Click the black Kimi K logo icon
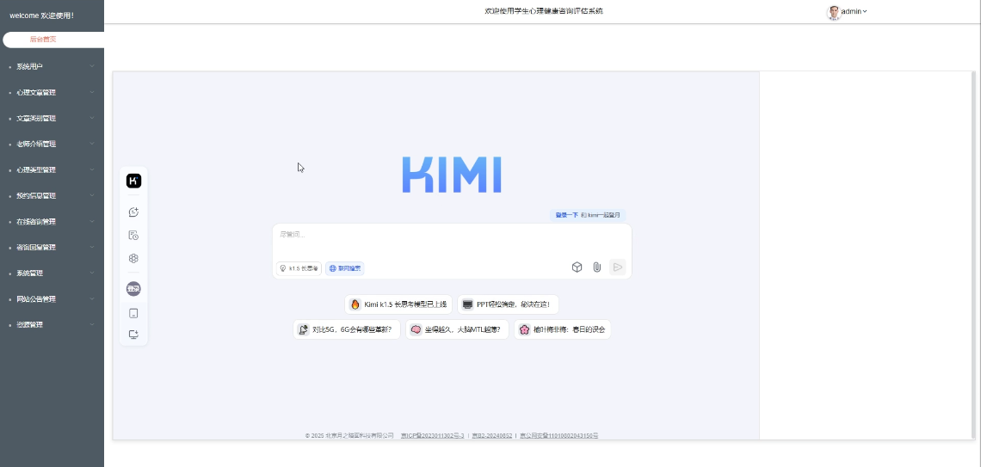The width and height of the screenshot is (981, 467). coord(133,181)
